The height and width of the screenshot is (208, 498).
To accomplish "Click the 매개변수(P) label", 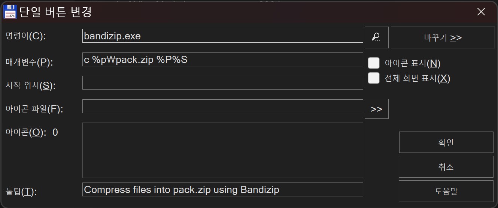I will pos(29,62).
